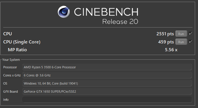Uncheck the CPU test checkbox

(x=190, y=34)
